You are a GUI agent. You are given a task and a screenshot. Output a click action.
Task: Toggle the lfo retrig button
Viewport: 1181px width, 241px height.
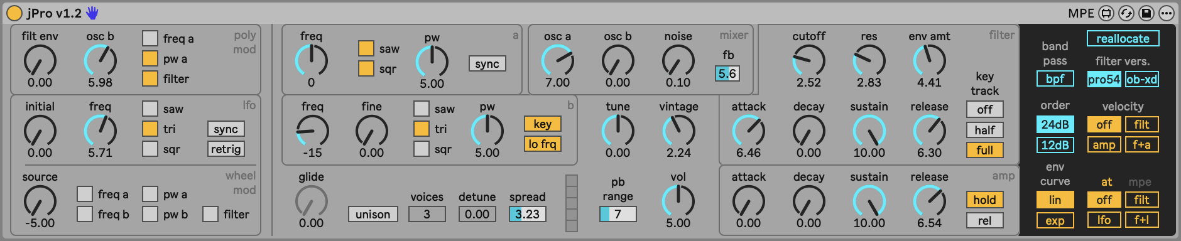pos(226,149)
